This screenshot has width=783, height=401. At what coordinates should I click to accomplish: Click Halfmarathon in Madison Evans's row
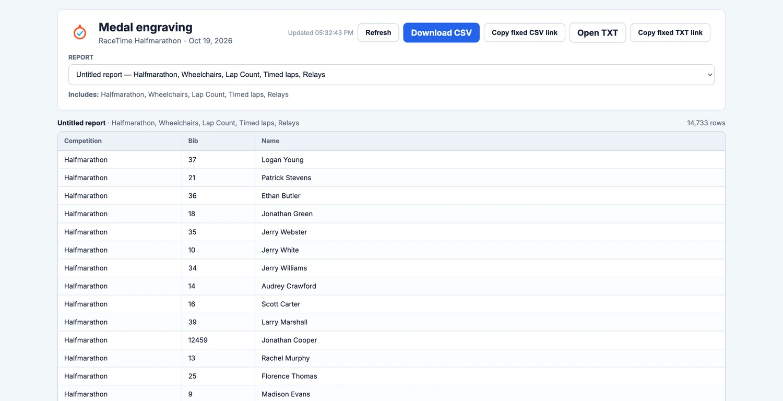(86, 394)
